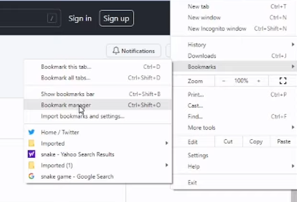Screen dimensions: 297x202
Task: Decrease zoom with the minus button
Action: click(x=224, y=81)
